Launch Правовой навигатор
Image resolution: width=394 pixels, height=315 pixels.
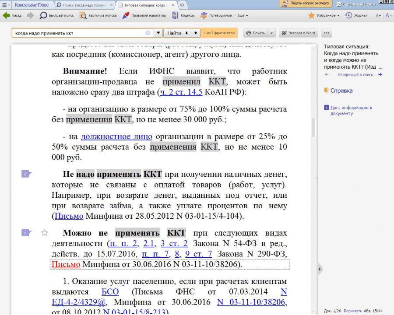144,15
